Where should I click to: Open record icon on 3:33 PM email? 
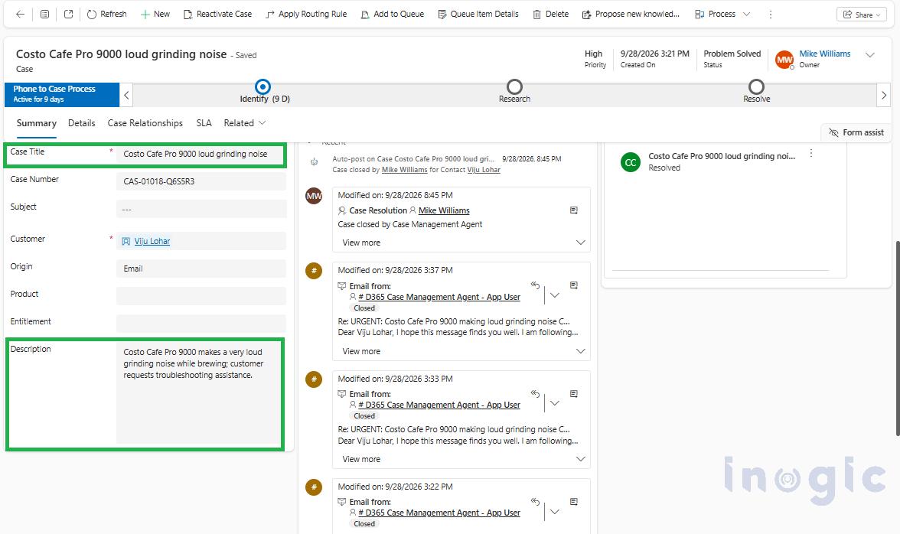pos(573,393)
